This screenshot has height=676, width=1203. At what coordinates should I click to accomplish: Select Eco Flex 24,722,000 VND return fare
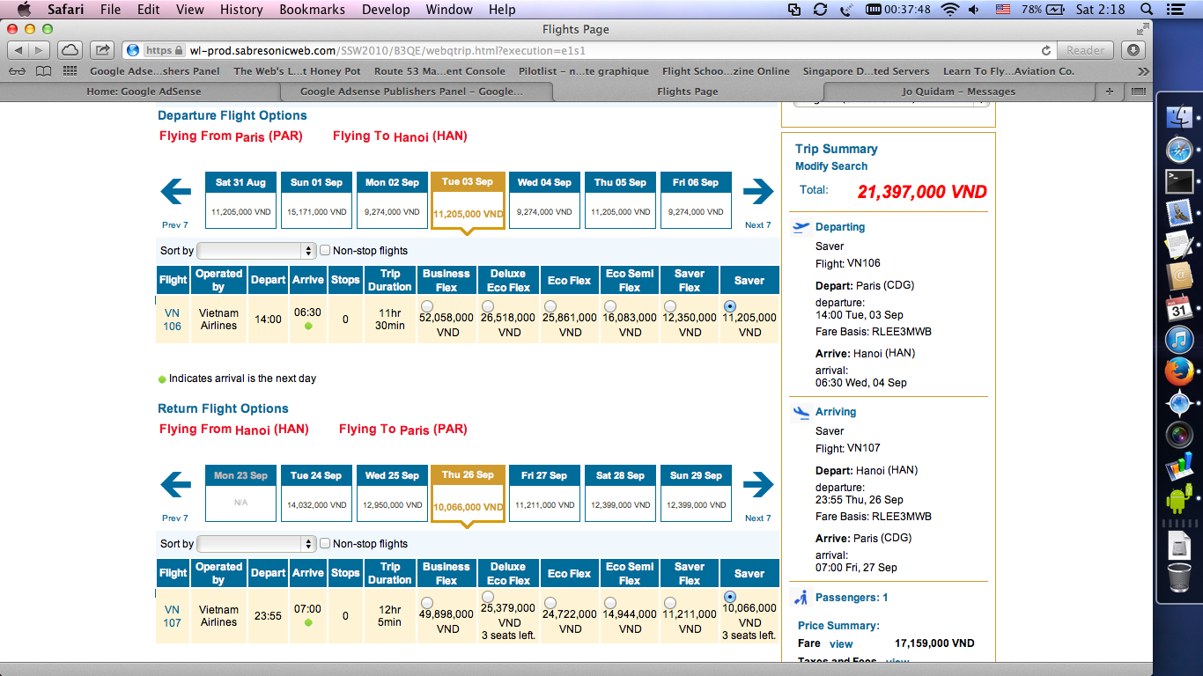pos(550,602)
